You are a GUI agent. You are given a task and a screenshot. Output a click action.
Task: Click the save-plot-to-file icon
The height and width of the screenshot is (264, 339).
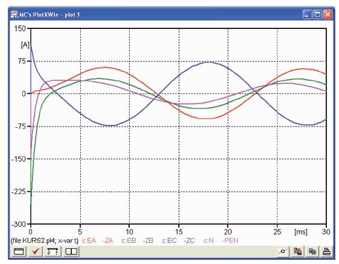pos(298,251)
